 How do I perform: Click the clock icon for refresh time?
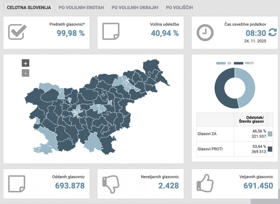205,32
